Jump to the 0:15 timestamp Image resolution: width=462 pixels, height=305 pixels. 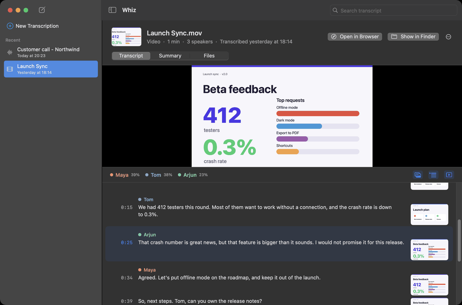click(x=127, y=207)
